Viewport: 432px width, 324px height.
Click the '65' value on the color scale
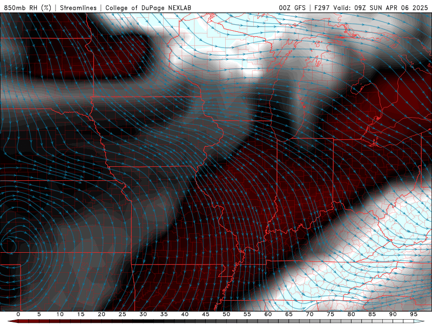point(289,314)
